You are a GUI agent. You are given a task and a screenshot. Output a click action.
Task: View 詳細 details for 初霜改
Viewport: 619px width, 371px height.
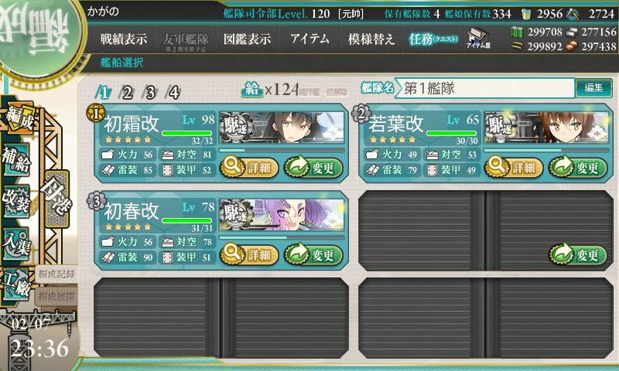(248, 168)
